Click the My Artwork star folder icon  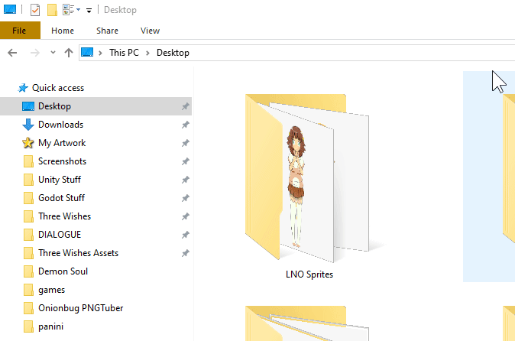pyautogui.click(x=28, y=143)
